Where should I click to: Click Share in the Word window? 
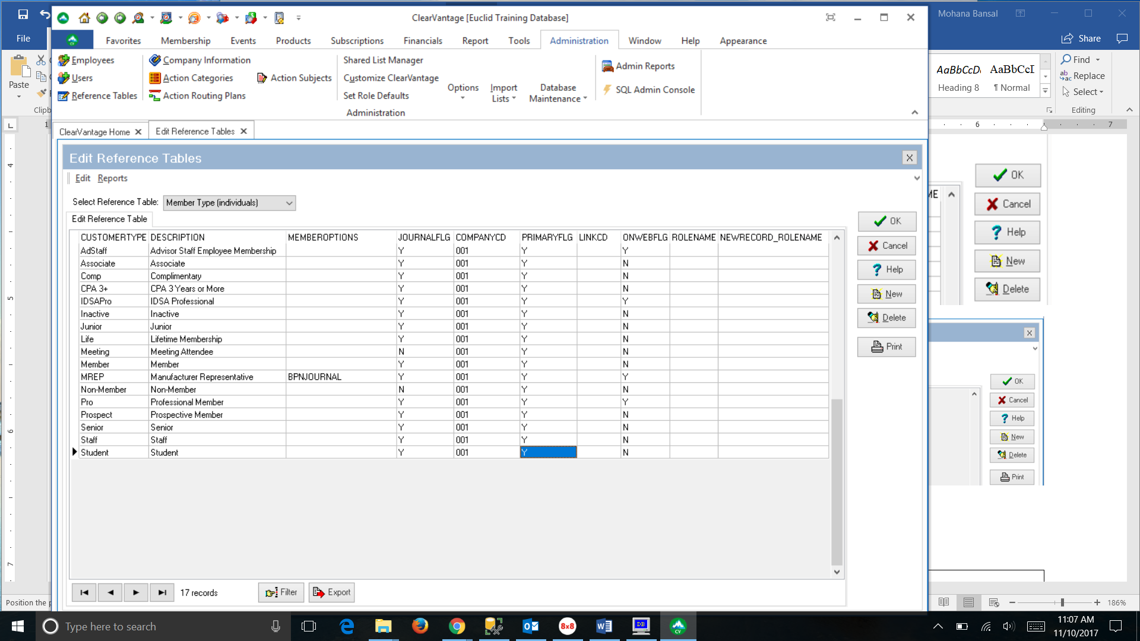[x=1081, y=39]
